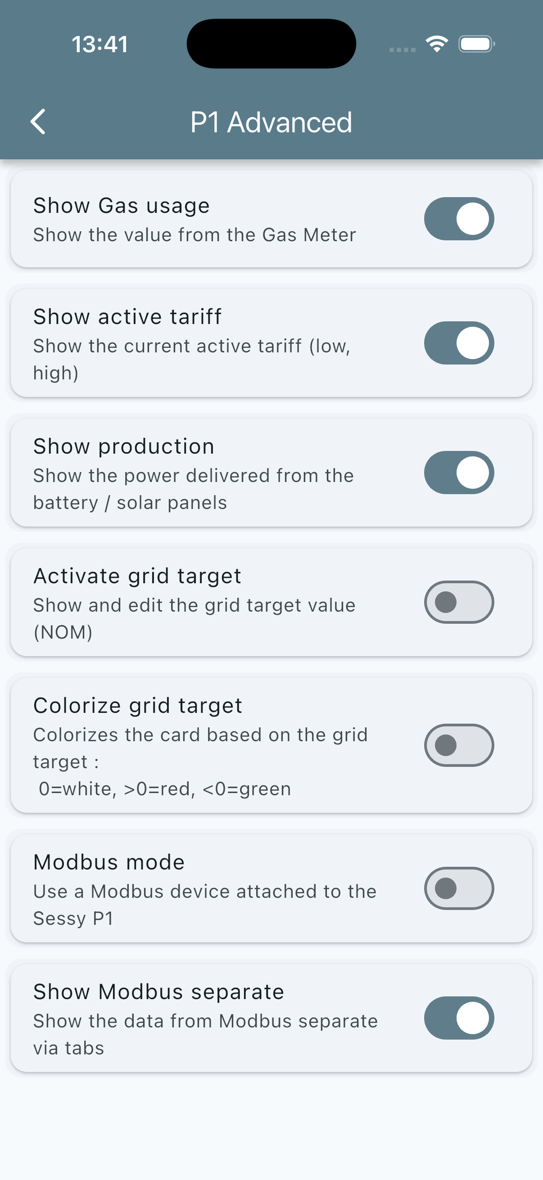Tap the 13:41 clock in status bar
This screenshot has width=543, height=1180.
100,45
